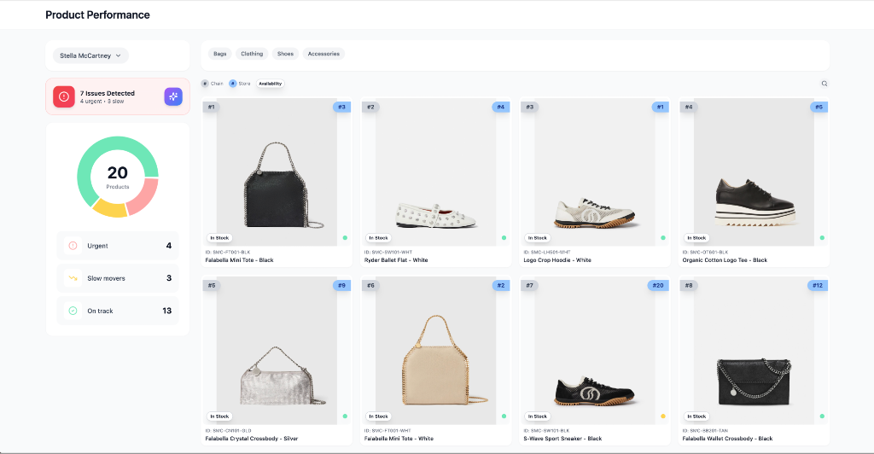This screenshot has height=454, width=874.
Task: Click 'Falabella Mini Tote - White' title
Action: [399, 439]
